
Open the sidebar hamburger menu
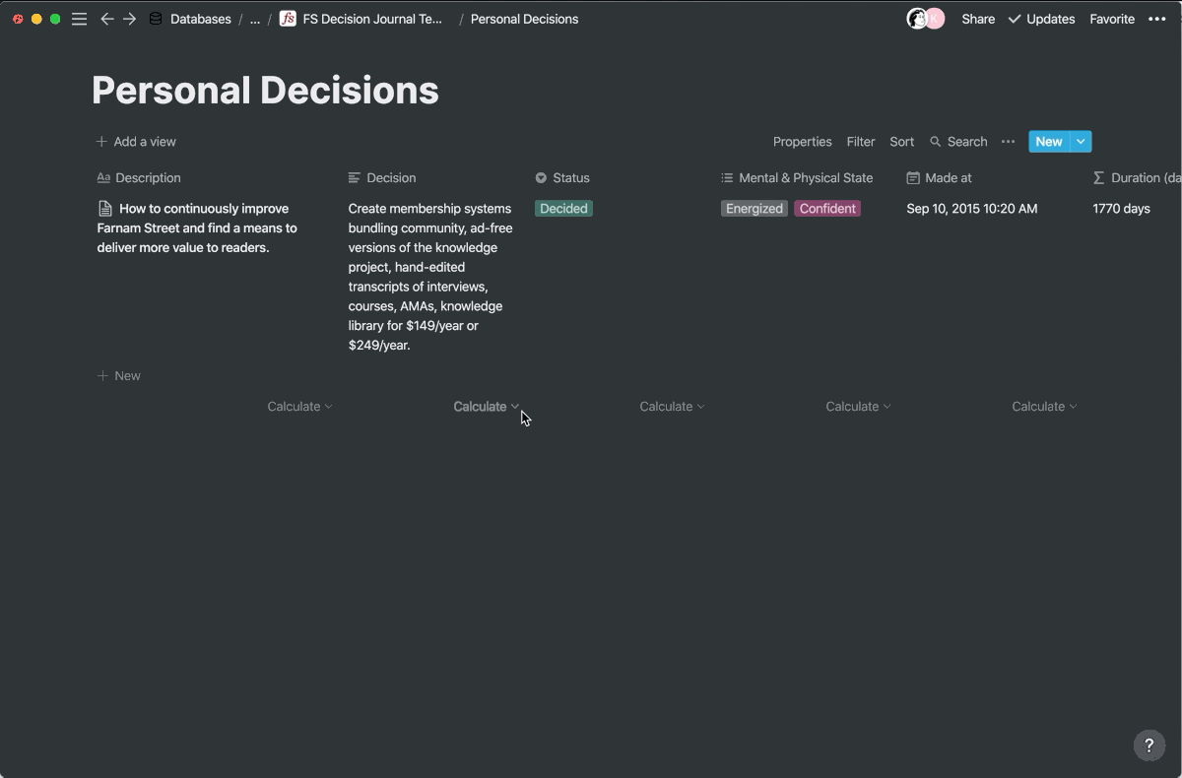(x=80, y=19)
